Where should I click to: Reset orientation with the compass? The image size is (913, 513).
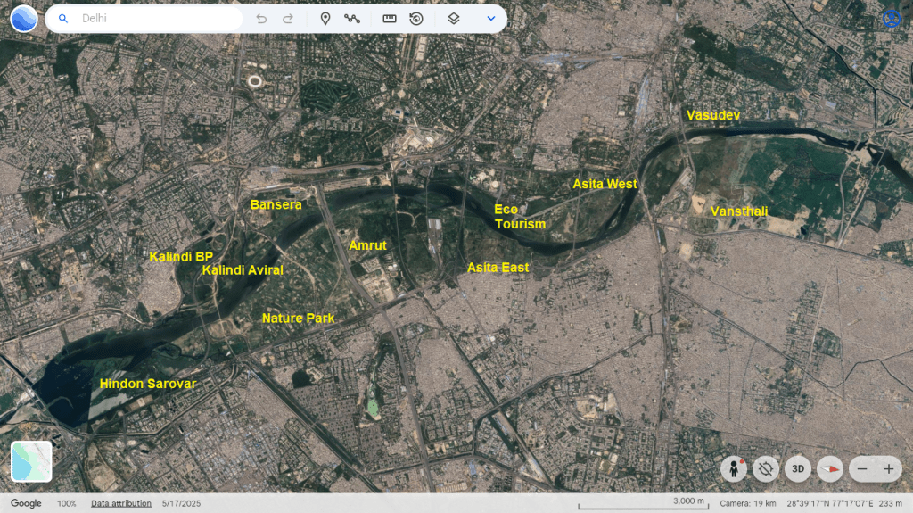pyautogui.click(x=830, y=468)
